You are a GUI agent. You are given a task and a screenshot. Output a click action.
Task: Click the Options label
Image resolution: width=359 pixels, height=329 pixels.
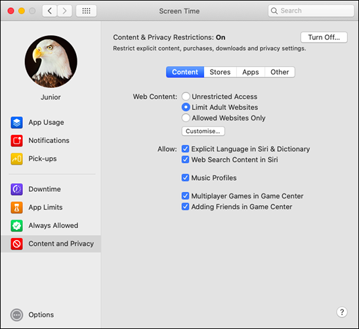(x=41, y=315)
